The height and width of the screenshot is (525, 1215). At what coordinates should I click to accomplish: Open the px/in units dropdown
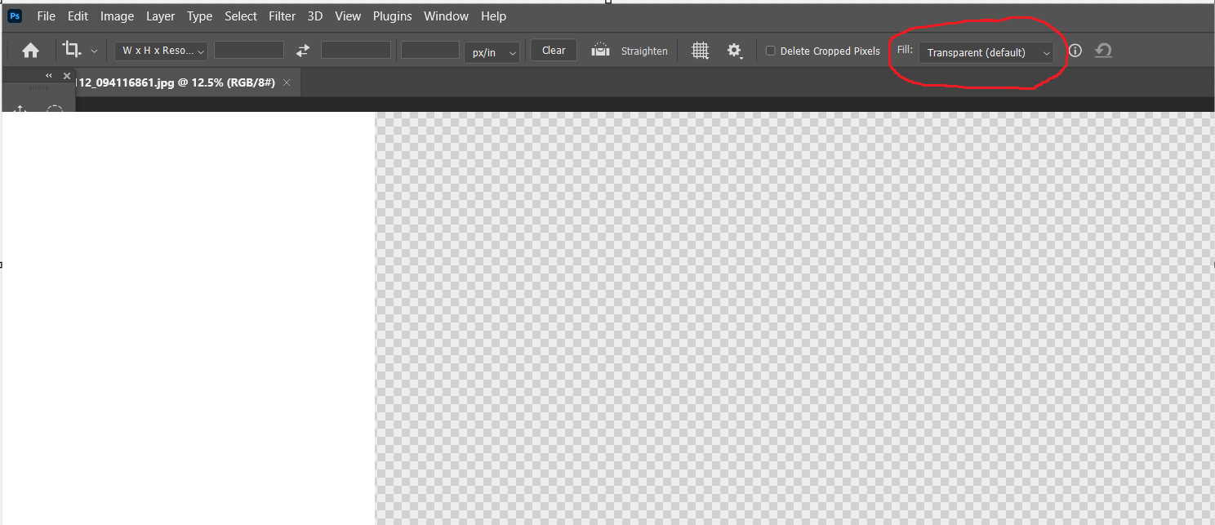click(x=492, y=51)
